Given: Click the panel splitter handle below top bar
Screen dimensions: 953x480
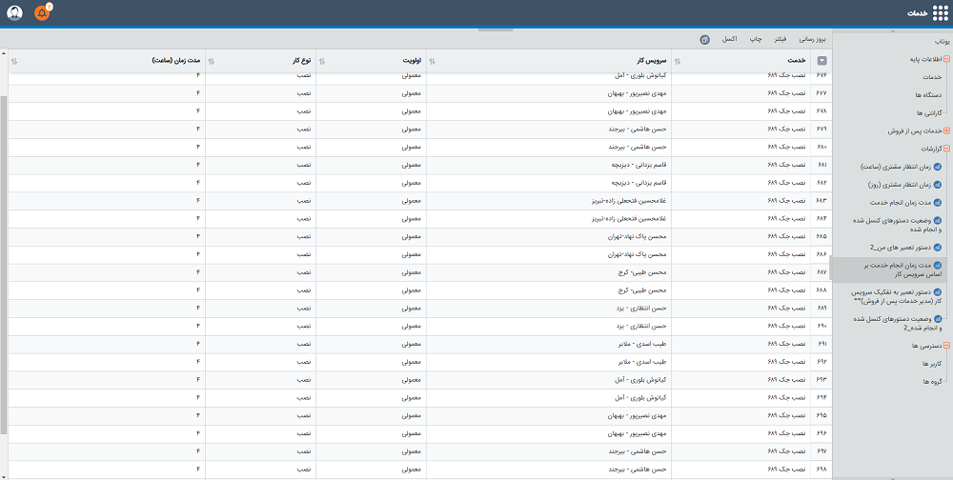Looking at the screenshot, I should (x=496, y=30).
